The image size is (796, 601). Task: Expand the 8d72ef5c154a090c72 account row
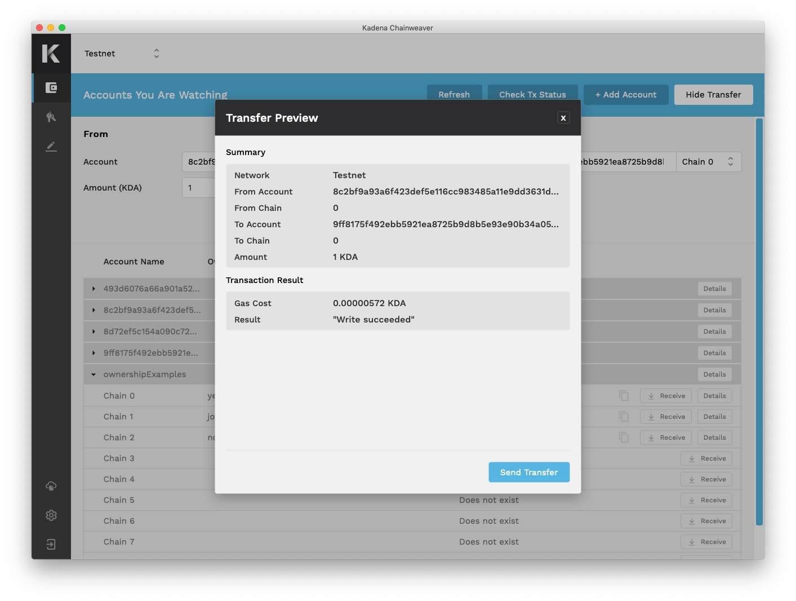pyautogui.click(x=94, y=332)
